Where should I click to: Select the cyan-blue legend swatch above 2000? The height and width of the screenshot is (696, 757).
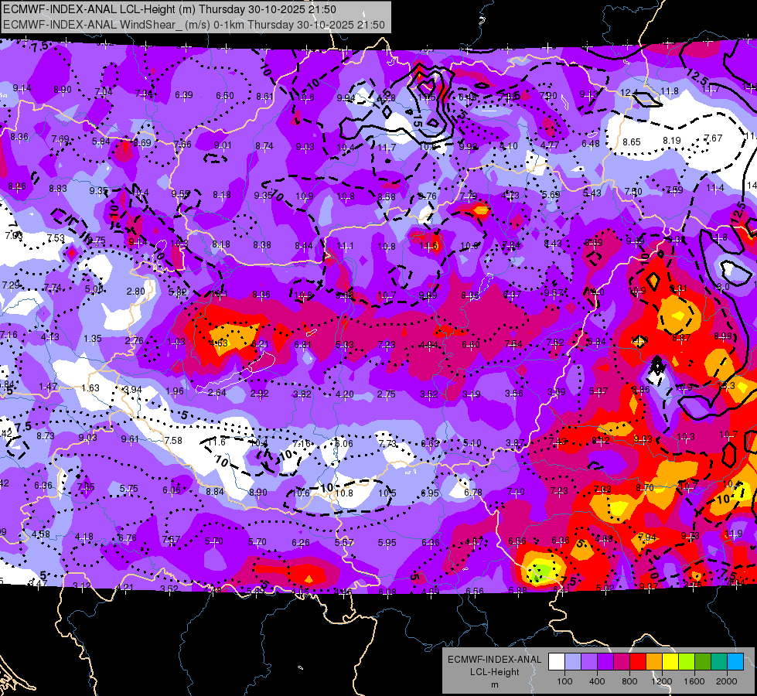[x=735, y=662]
